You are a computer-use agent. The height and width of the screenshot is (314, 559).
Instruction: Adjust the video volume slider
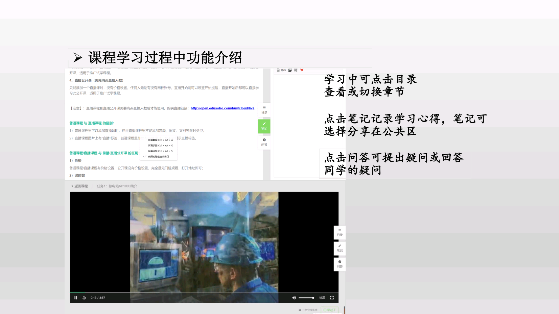[x=306, y=298]
